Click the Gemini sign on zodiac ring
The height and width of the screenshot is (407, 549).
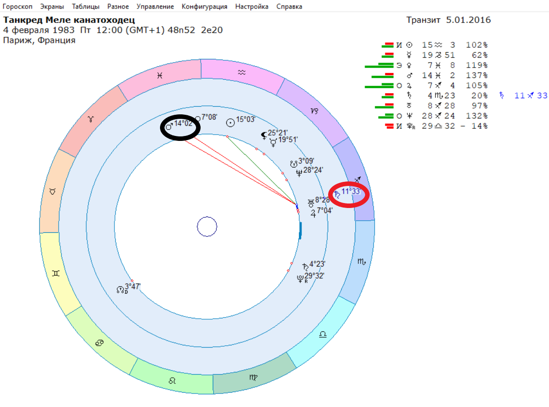(x=56, y=273)
